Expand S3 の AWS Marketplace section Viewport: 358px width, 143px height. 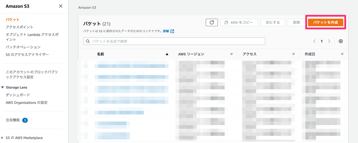pos(3,138)
